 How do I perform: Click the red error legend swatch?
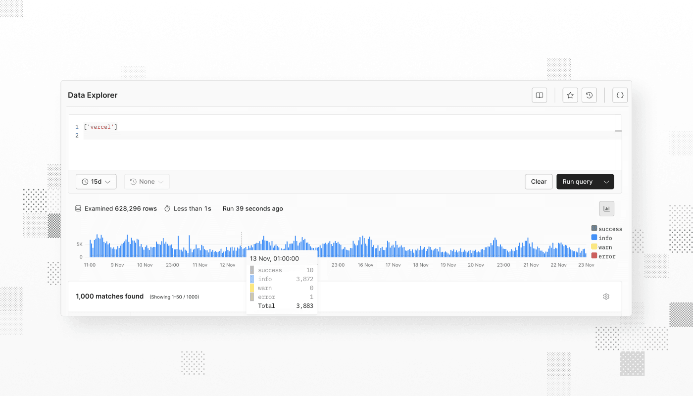[594, 256]
